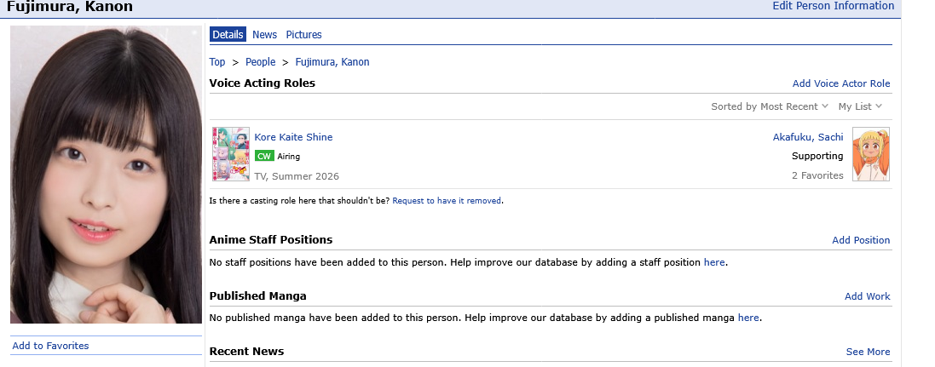This screenshot has width=935, height=367.
Task: Open the Akafuku, Sachi character thumbnail
Action: 870,154
